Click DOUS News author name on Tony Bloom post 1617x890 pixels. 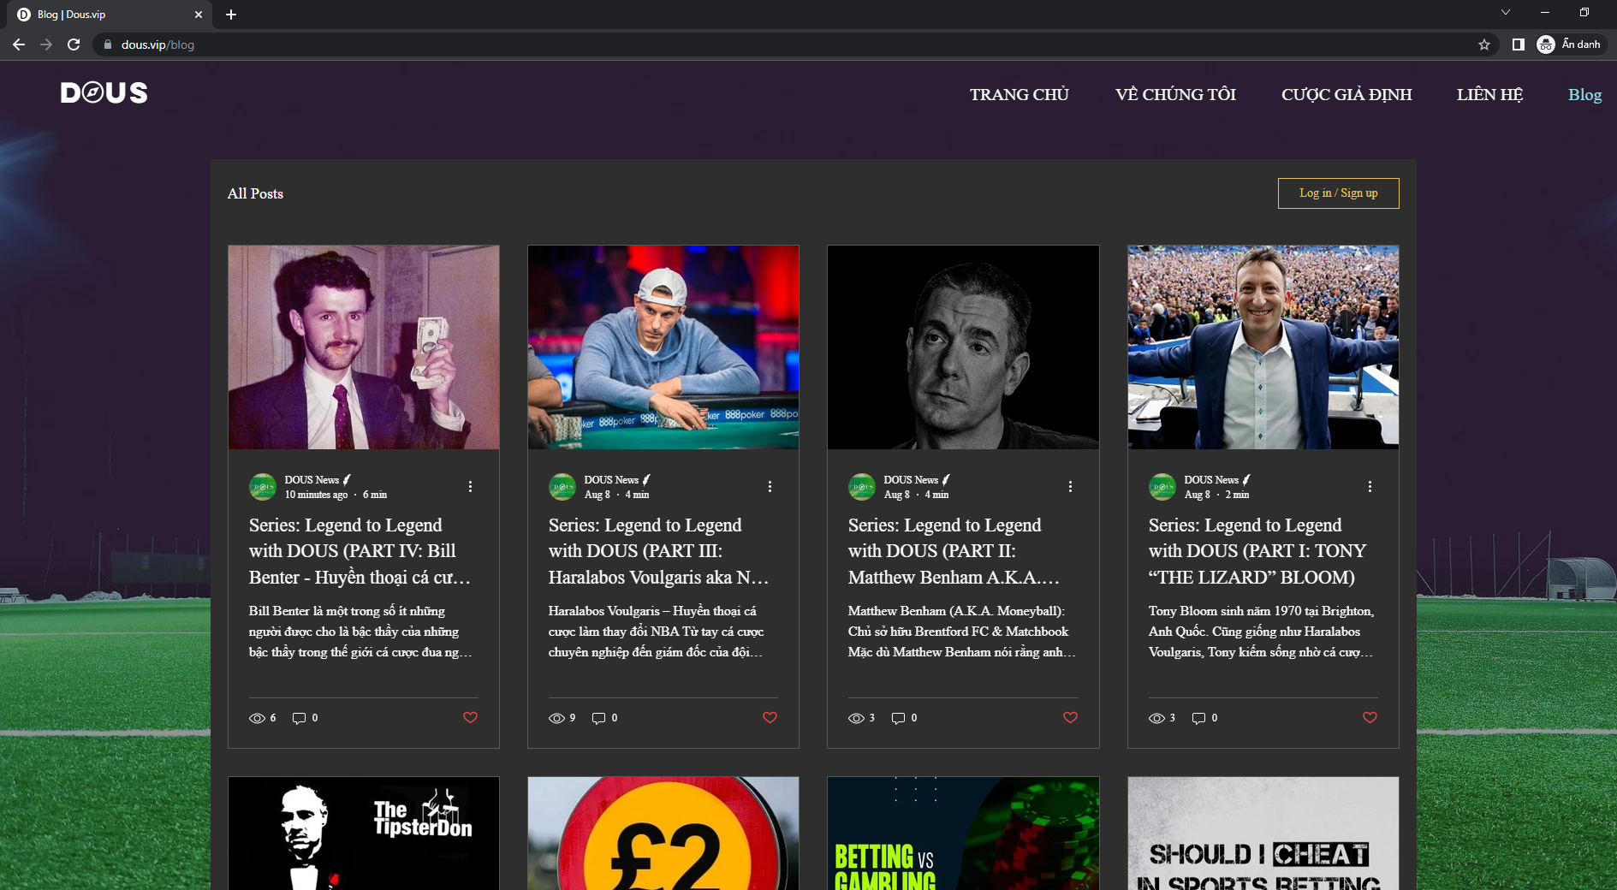tap(1211, 480)
